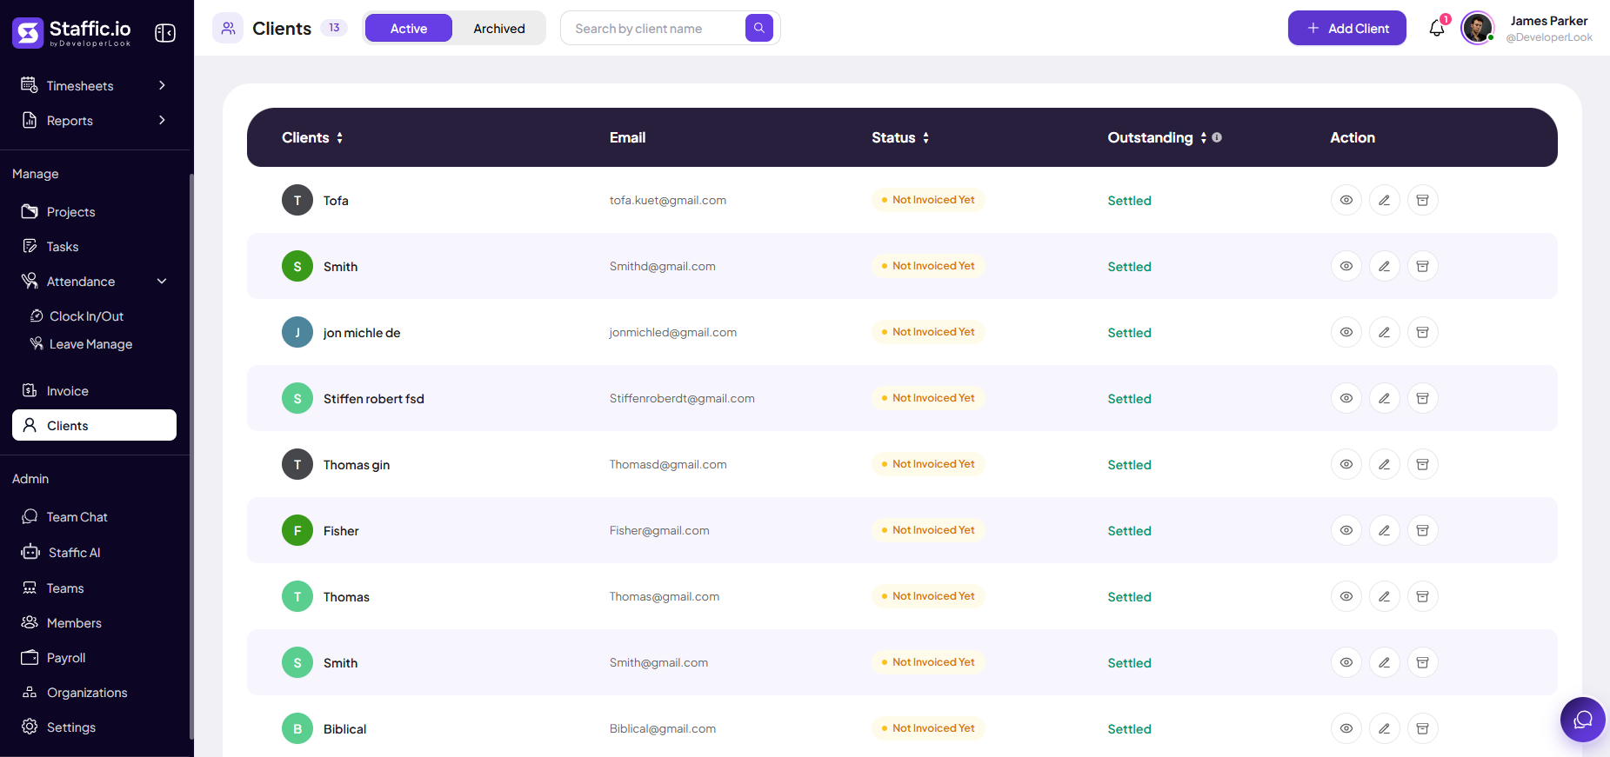Viewport: 1610px width, 757px height.
Task: View details for client Tofa
Action: [x=1346, y=200]
